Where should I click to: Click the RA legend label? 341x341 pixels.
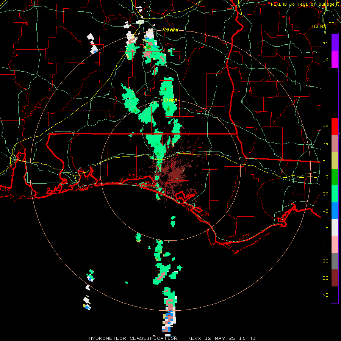(325, 194)
